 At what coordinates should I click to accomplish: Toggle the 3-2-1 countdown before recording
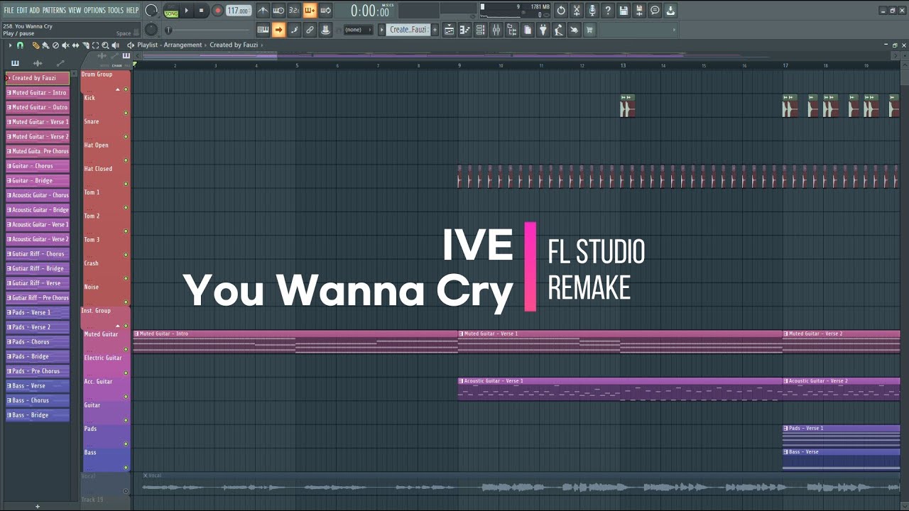[x=294, y=11]
